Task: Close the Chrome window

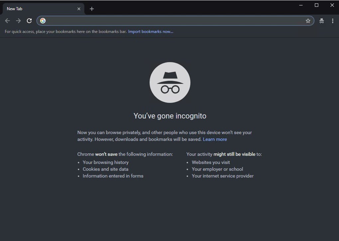Action: click(x=332, y=5)
